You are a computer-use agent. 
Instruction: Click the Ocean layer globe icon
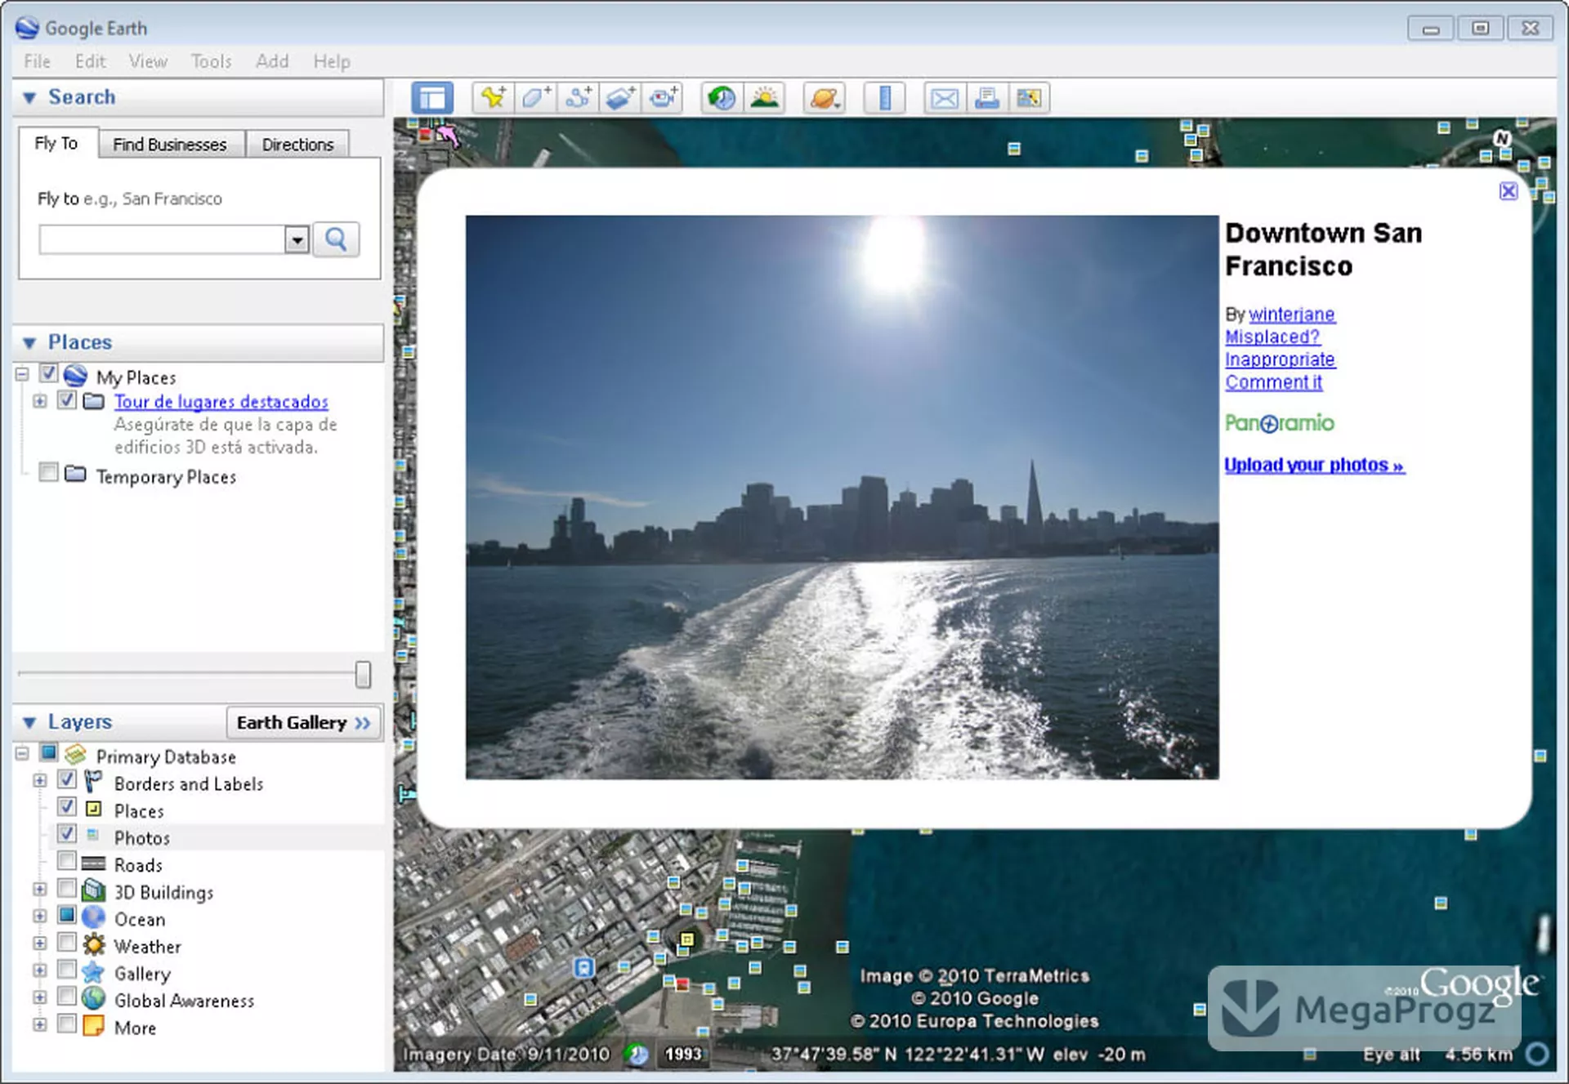94,917
